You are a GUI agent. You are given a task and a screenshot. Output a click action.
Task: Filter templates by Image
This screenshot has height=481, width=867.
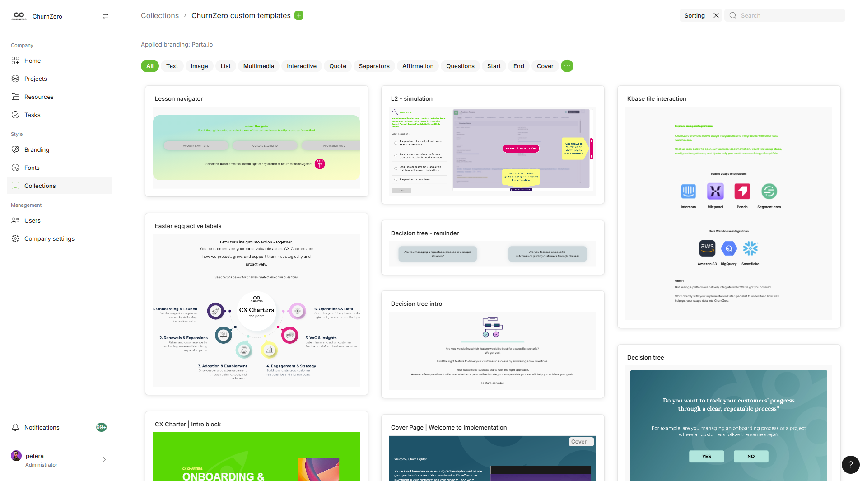point(199,66)
